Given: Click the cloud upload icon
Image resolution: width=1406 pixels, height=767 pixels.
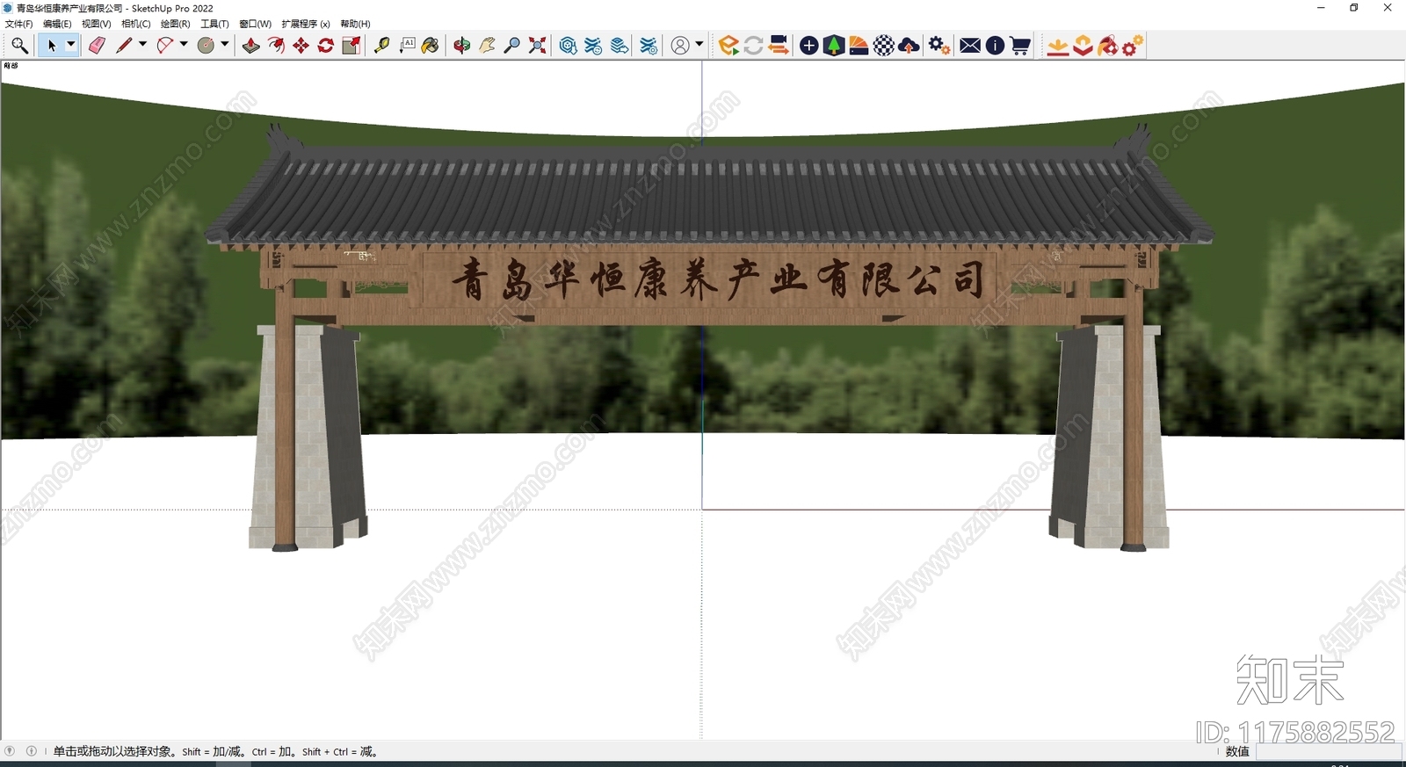Looking at the screenshot, I should pyautogui.click(x=909, y=46).
